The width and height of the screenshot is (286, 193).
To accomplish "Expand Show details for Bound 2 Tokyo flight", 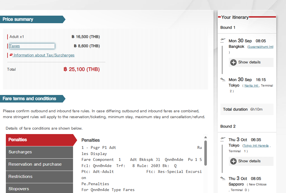I will (251, 161).
